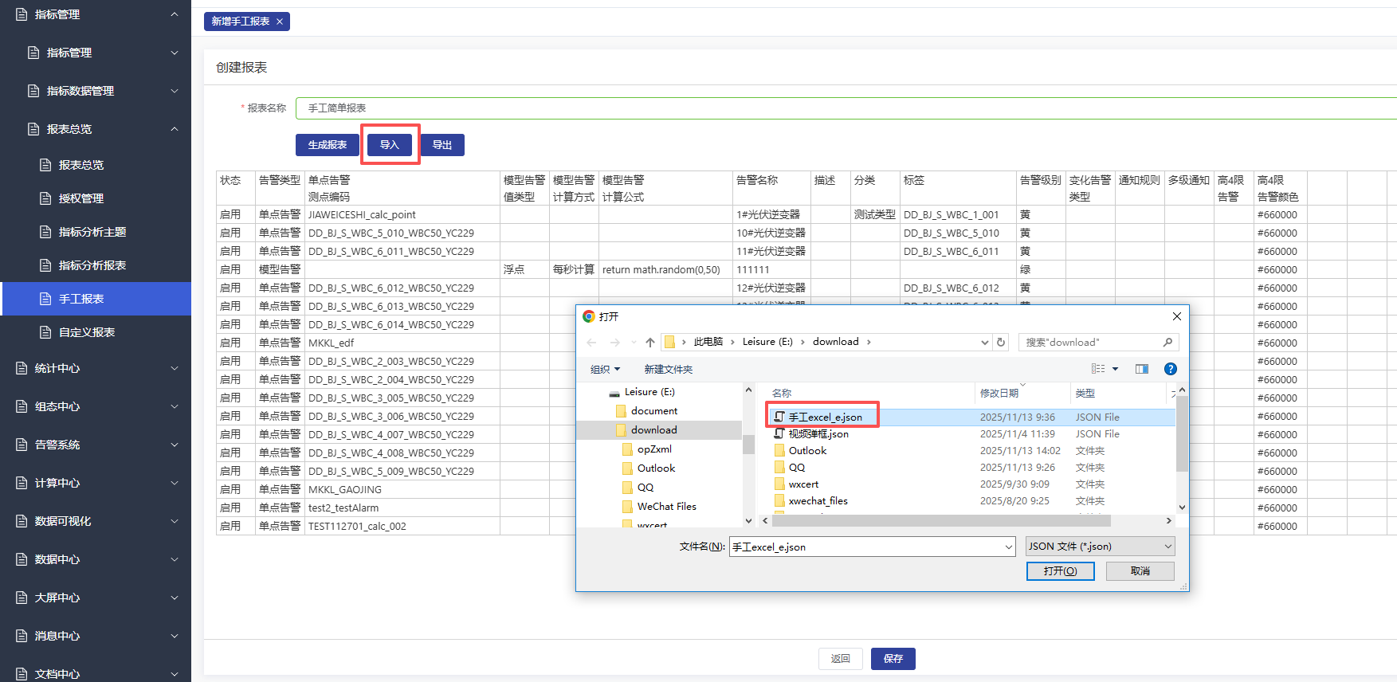Open the Outlook folder in file list
1397x682 pixels.
pos(807,451)
